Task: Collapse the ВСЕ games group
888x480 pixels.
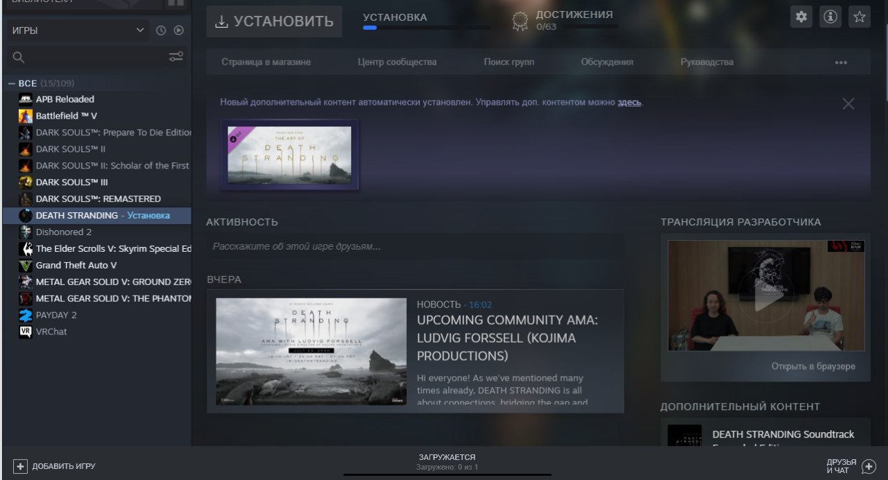Action: 12,83
